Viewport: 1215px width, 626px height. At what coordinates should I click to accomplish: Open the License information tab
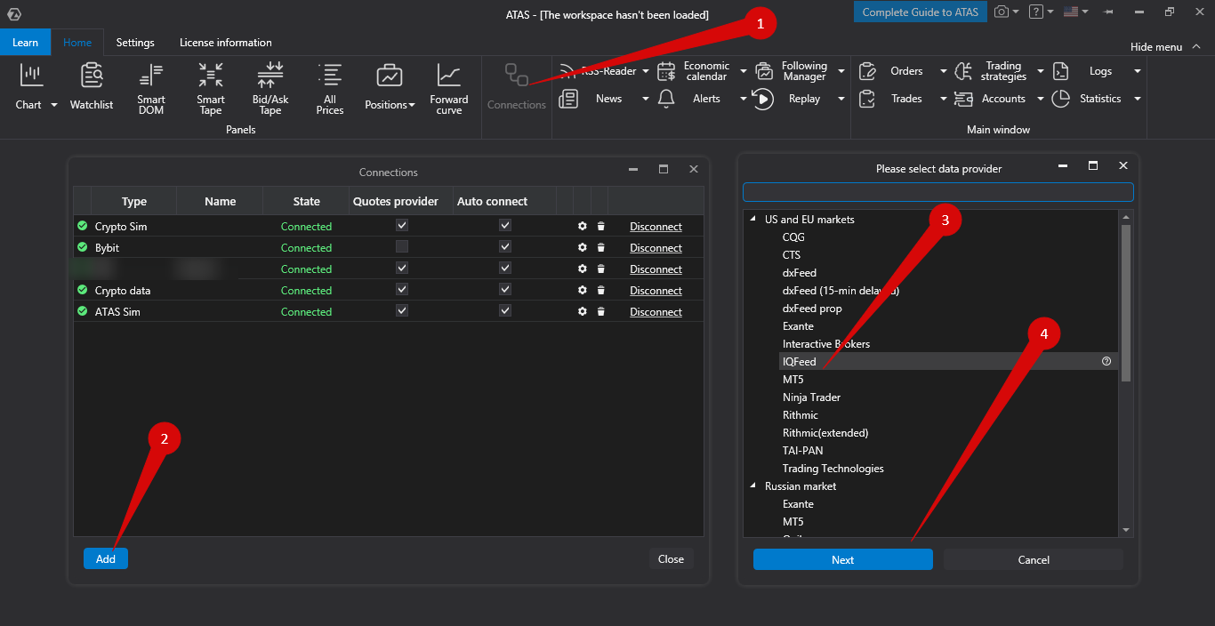pos(226,43)
